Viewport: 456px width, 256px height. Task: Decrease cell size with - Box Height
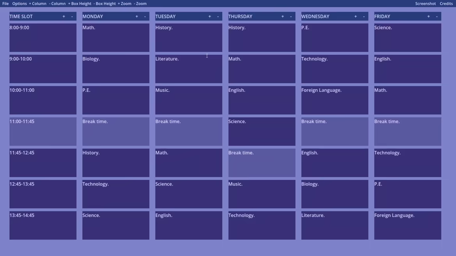pos(105,4)
